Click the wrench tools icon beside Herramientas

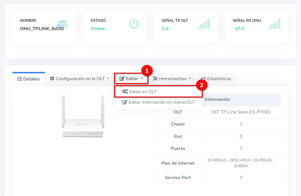(x=155, y=78)
